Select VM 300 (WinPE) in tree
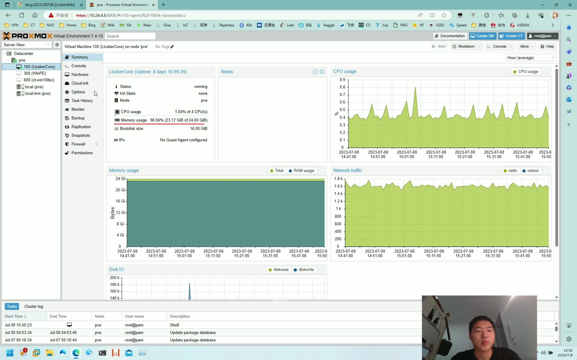 (31, 73)
